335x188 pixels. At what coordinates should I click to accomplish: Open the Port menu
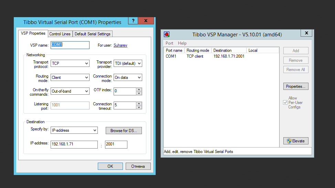pos(169,43)
